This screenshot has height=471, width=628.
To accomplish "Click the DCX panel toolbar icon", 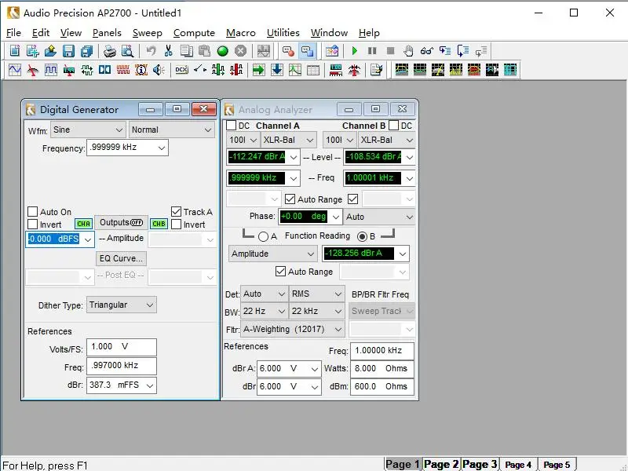I will click(181, 70).
